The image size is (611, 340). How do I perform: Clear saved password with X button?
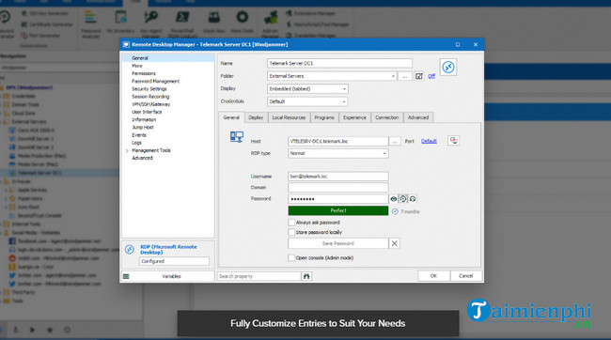pyautogui.click(x=395, y=243)
